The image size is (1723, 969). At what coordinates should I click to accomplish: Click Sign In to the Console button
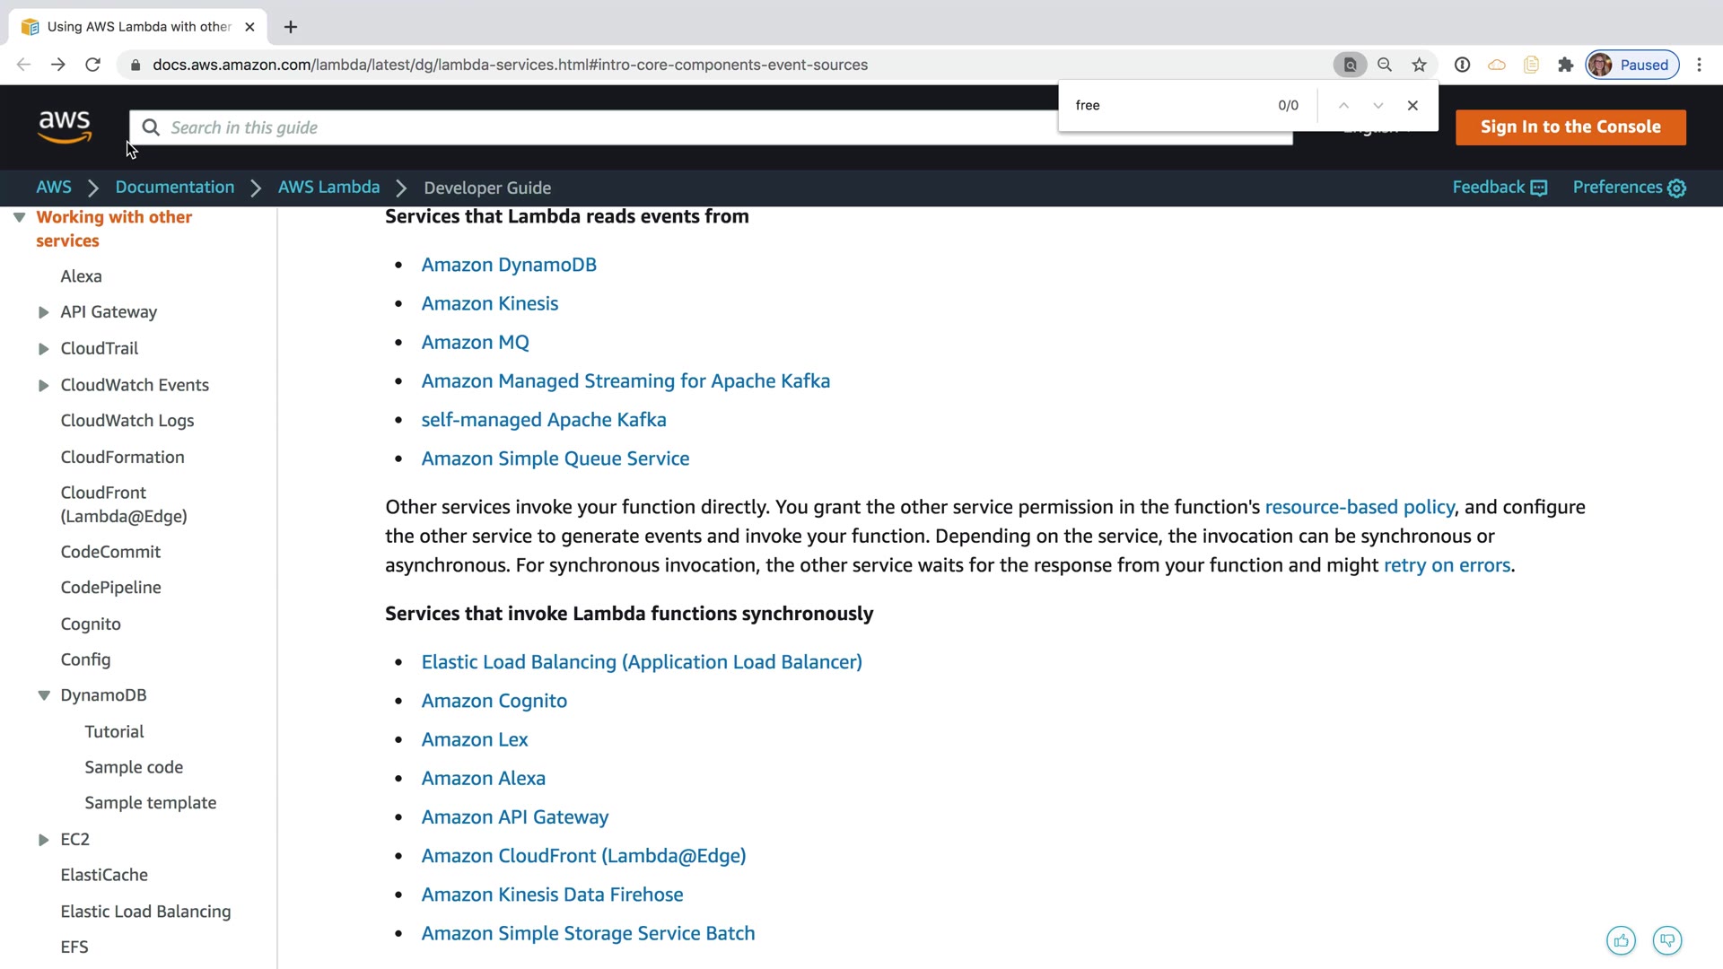pyautogui.click(x=1570, y=127)
